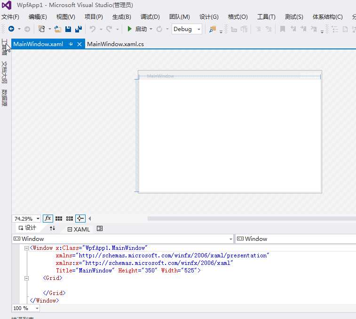Screen dimensions: 356x319
Task: Toggle the show grid button in designer
Action: pyautogui.click(x=59, y=218)
